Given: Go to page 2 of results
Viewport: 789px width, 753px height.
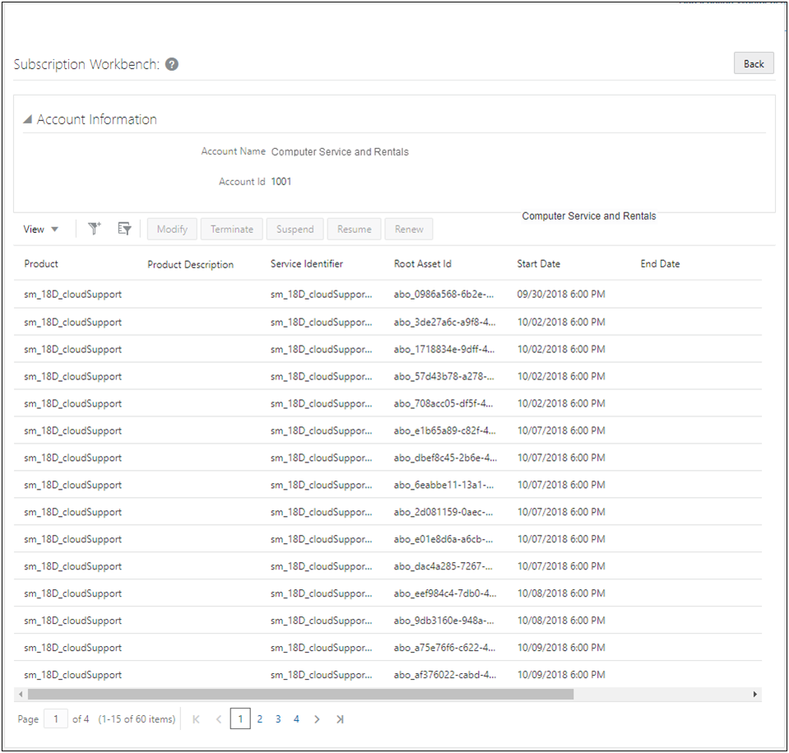Looking at the screenshot, I should [259, 718].
